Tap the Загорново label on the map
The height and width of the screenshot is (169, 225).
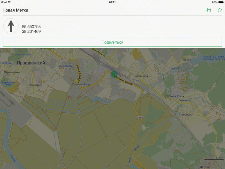click(185, 115)
